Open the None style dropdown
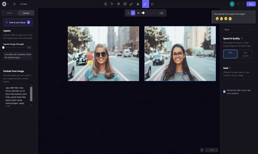This screenshot has width=258, height=154. [x=237, y=29]
